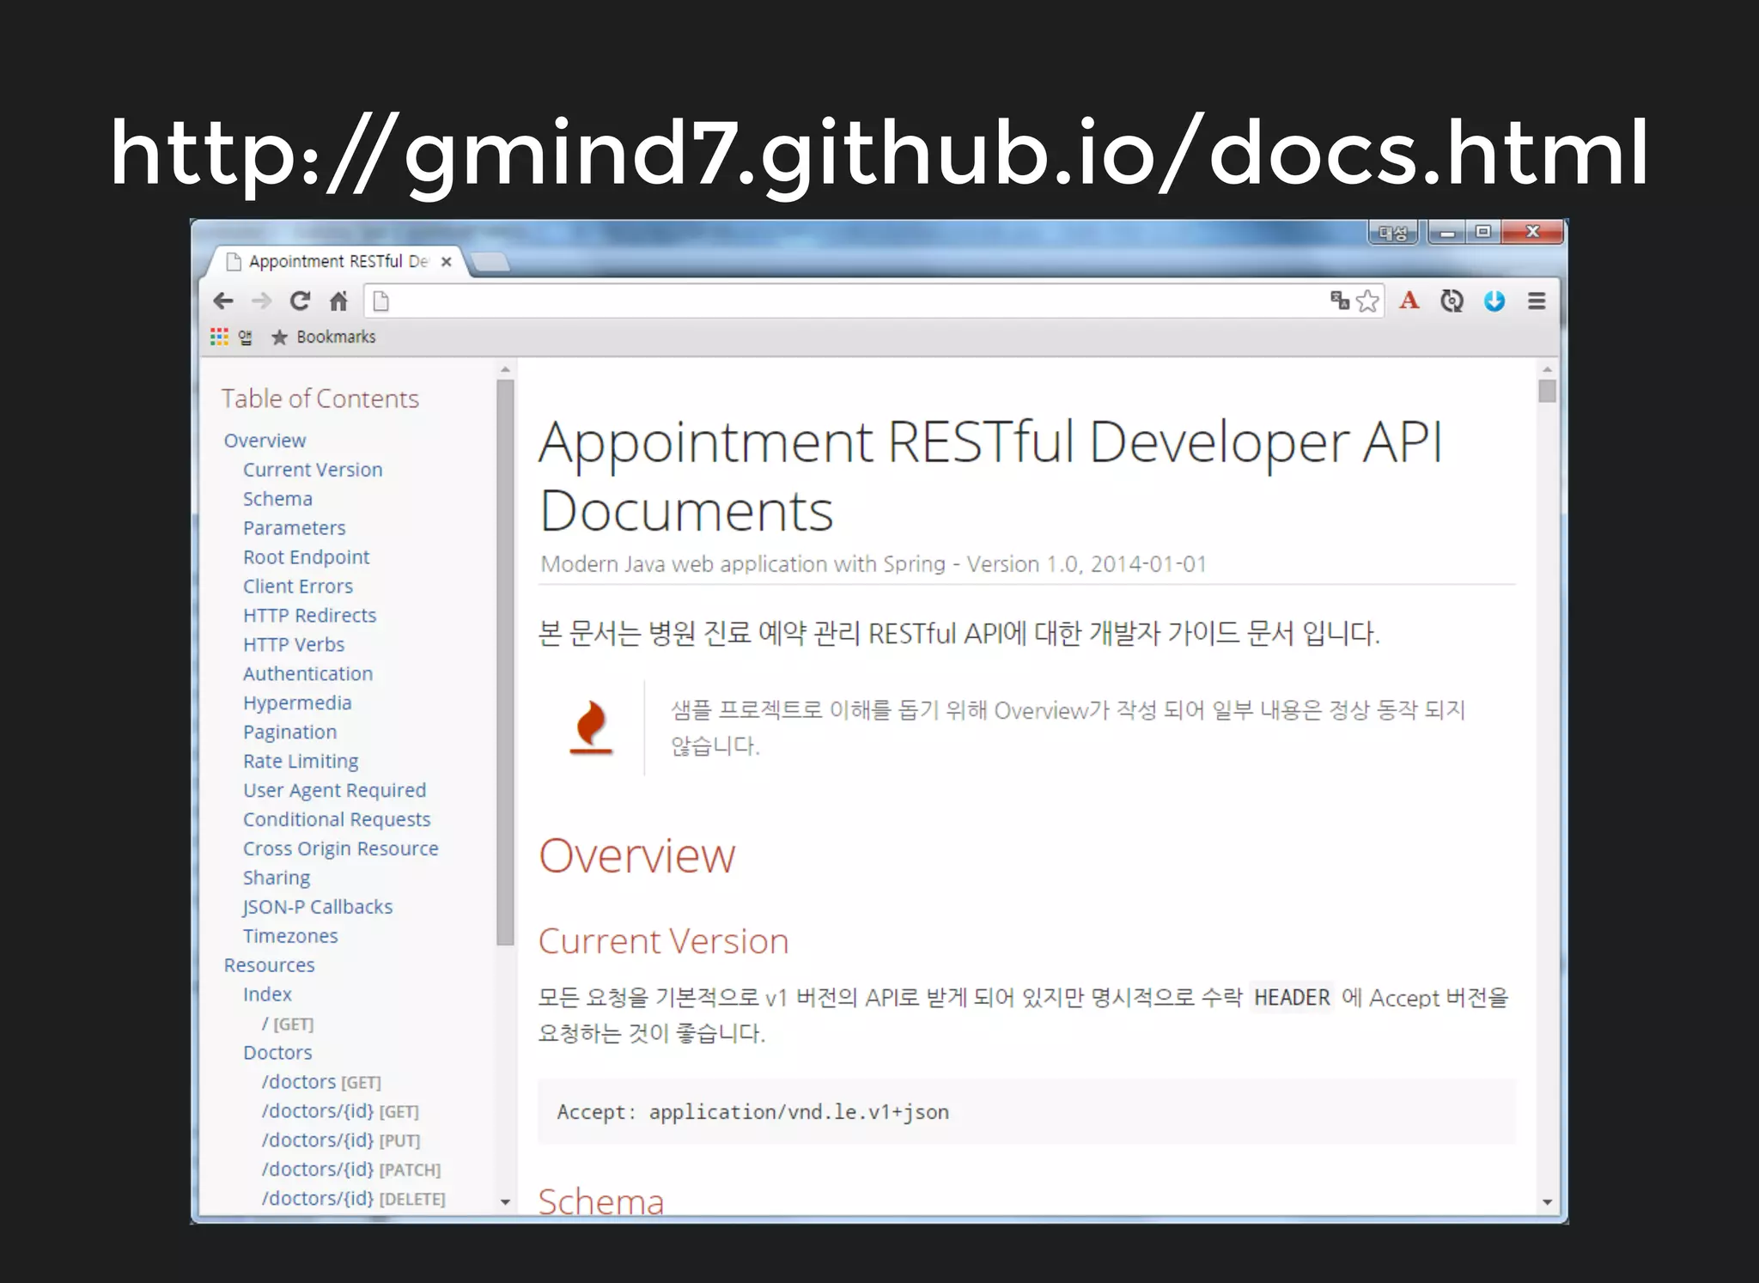
Task: Jump to Timezones link
Action: [290, 936]
